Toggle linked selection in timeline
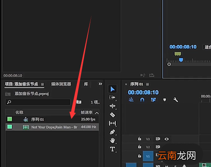The width and height of the screenshot is (211, 167). point(153,100)
